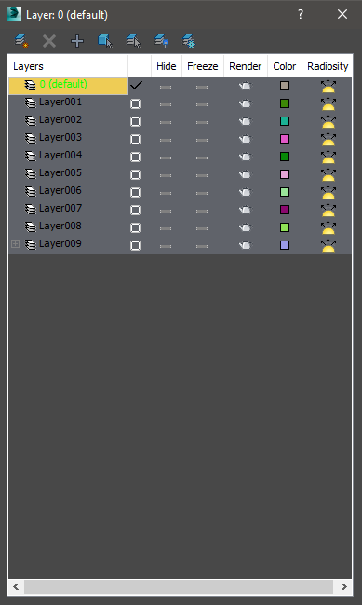Image resolution: width=362 pixels, height=605 pixels.
Task: Click the Render column header
Action: tap(246, 66)
